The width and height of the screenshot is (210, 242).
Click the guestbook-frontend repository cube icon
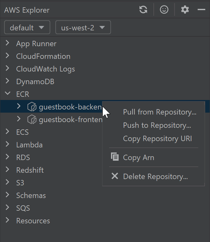click(32, 120)
